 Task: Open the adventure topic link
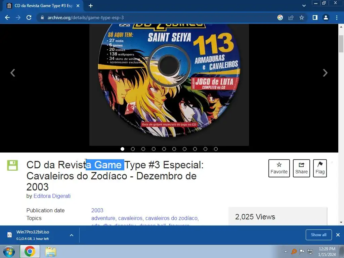[x=103, y=218]
